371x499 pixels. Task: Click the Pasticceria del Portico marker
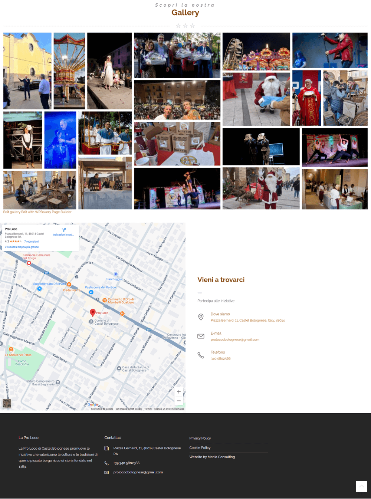(91, 292)
